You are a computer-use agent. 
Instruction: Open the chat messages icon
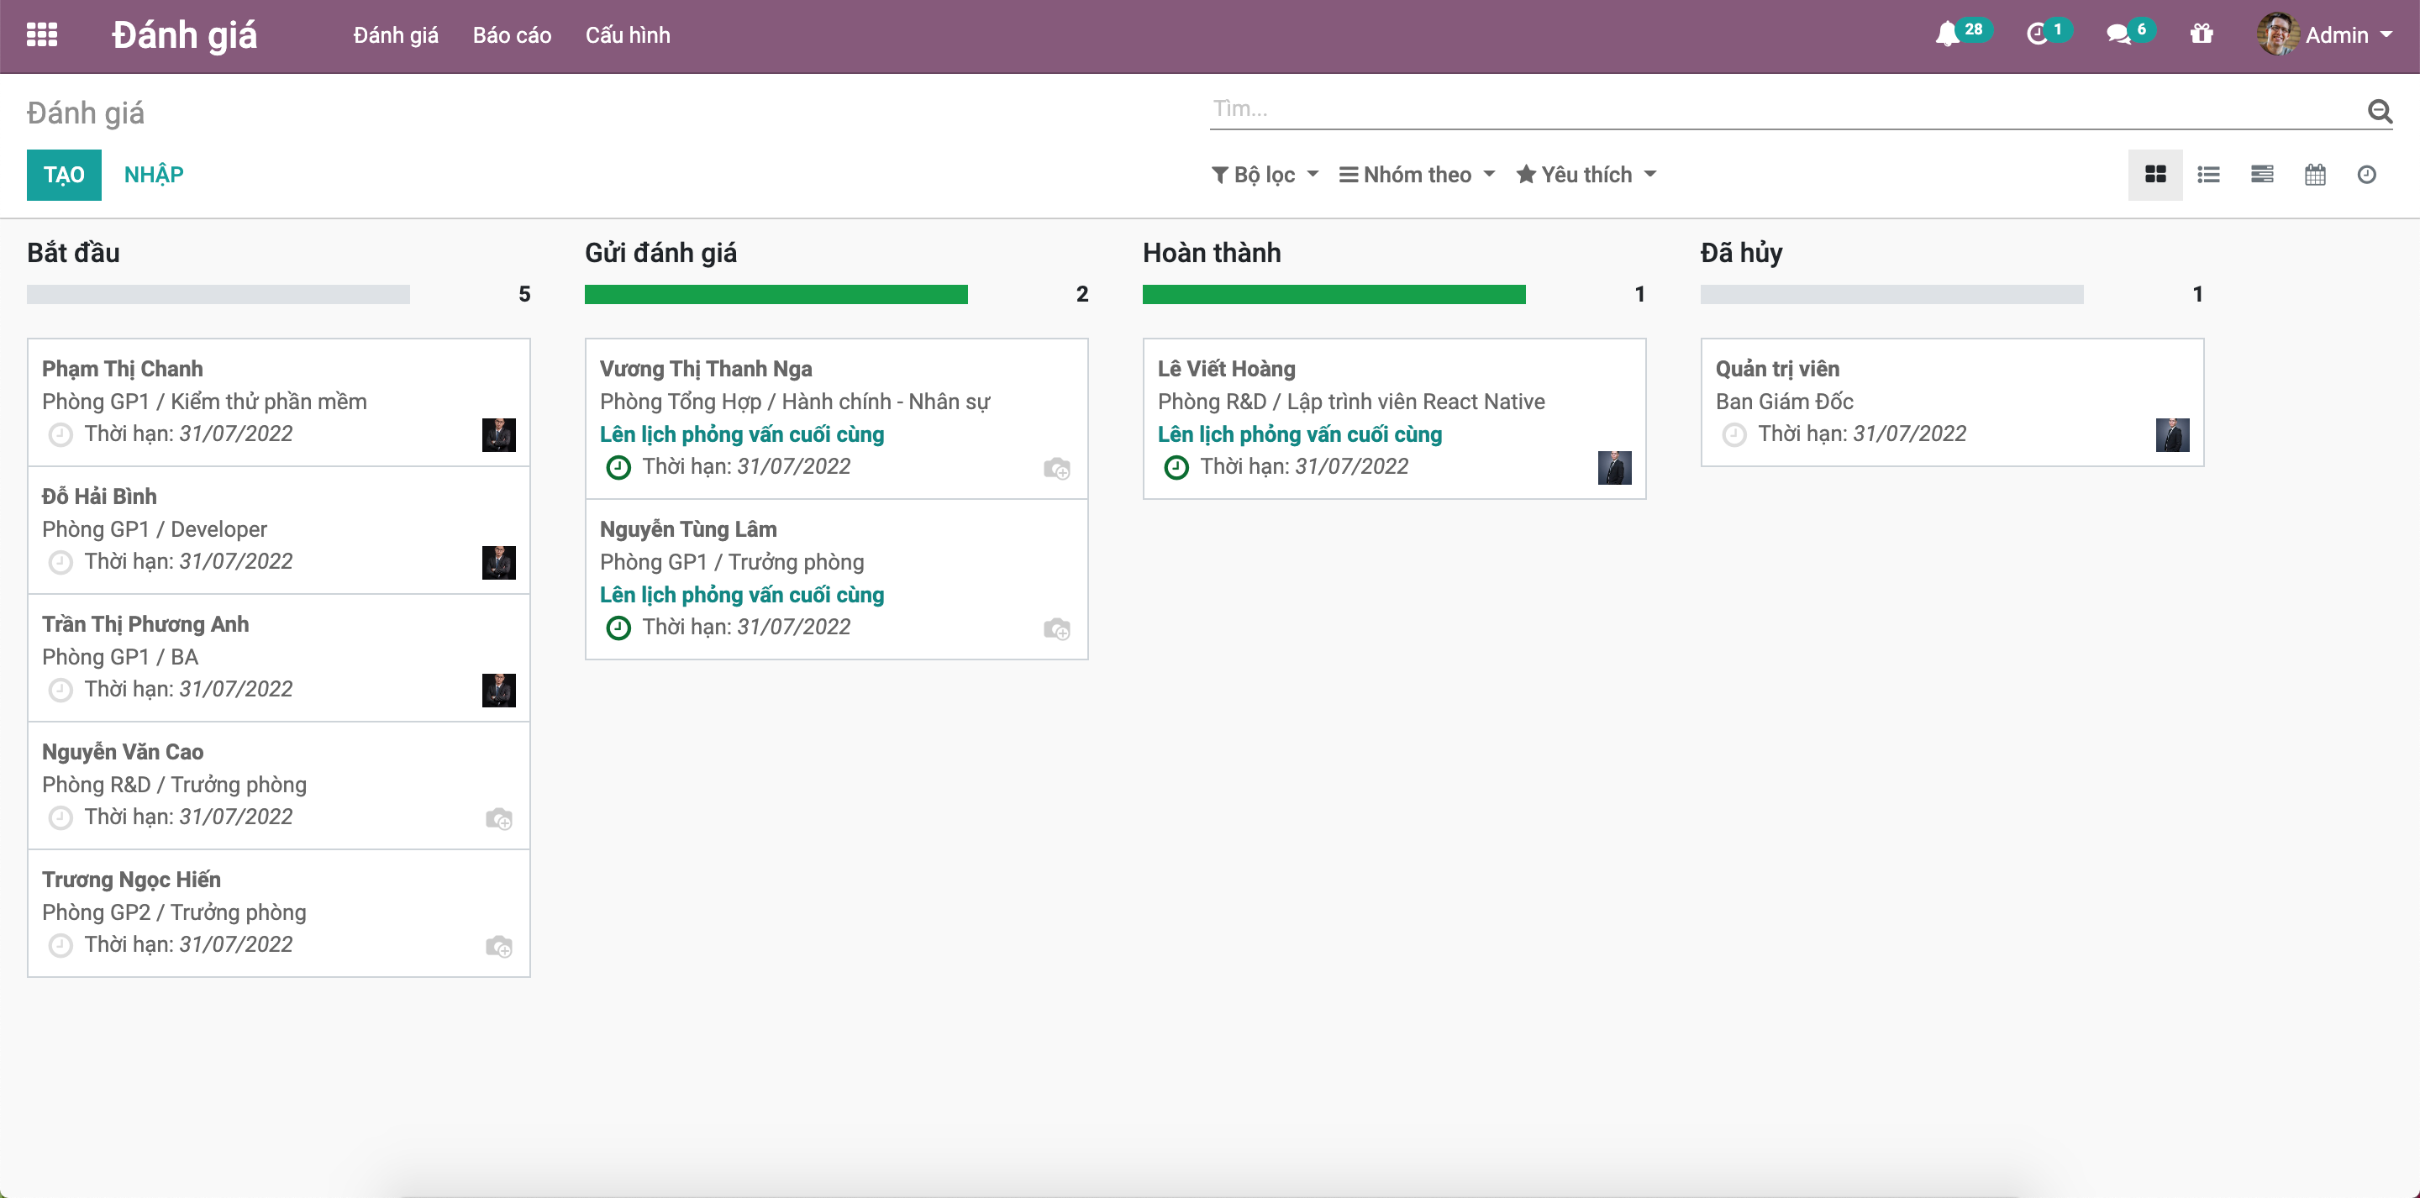(x=2117, y=34)
